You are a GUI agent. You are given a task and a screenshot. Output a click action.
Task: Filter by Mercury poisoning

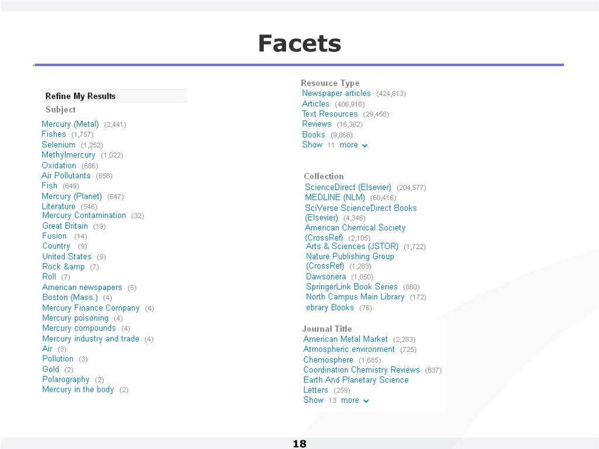tap(75, 318)
